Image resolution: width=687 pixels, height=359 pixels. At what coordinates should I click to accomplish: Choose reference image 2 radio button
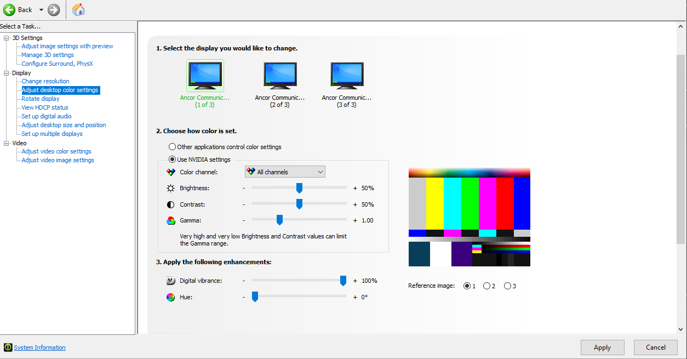pos(486,286)
